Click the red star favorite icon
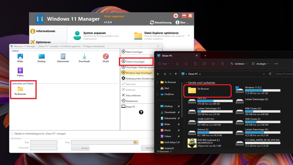Screen dimensions: 293x165 pos(176,16)
